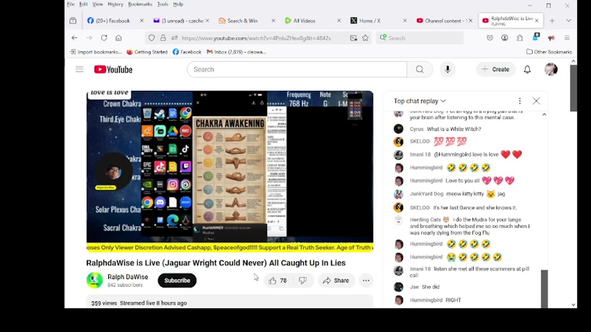
Task: Click the YouTube search magnifier button
Action: click(x=419, y=69)
